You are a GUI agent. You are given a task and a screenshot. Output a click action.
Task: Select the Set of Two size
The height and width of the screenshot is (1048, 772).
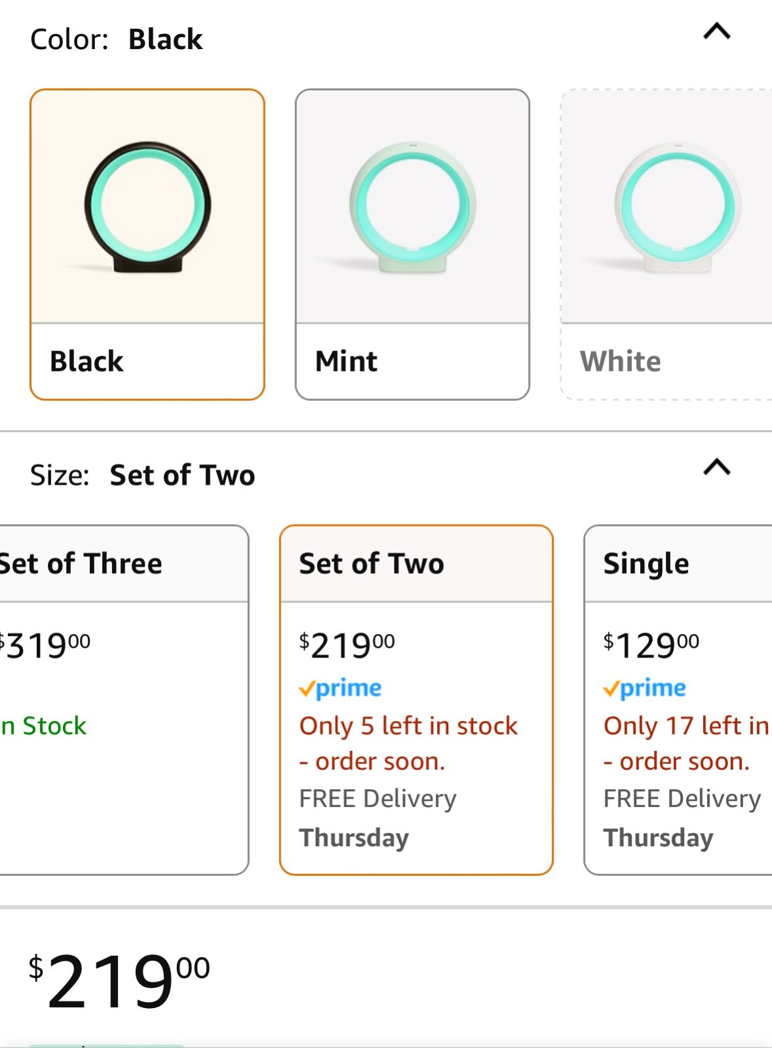click(416, 700)
